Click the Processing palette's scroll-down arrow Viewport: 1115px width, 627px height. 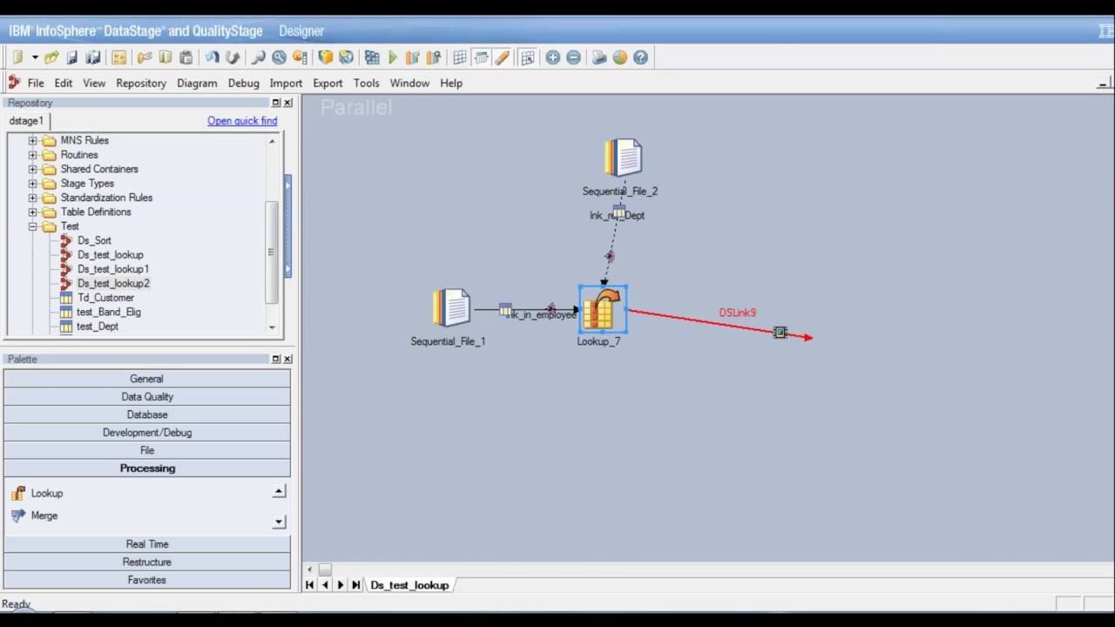pyautogui.click(x=279, y=522)
